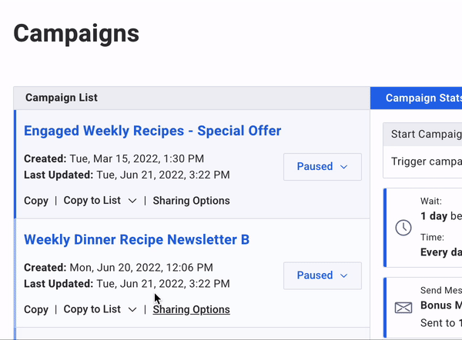Click the clock icon in Wait step
462x340 pixels.
pos(403,228)
